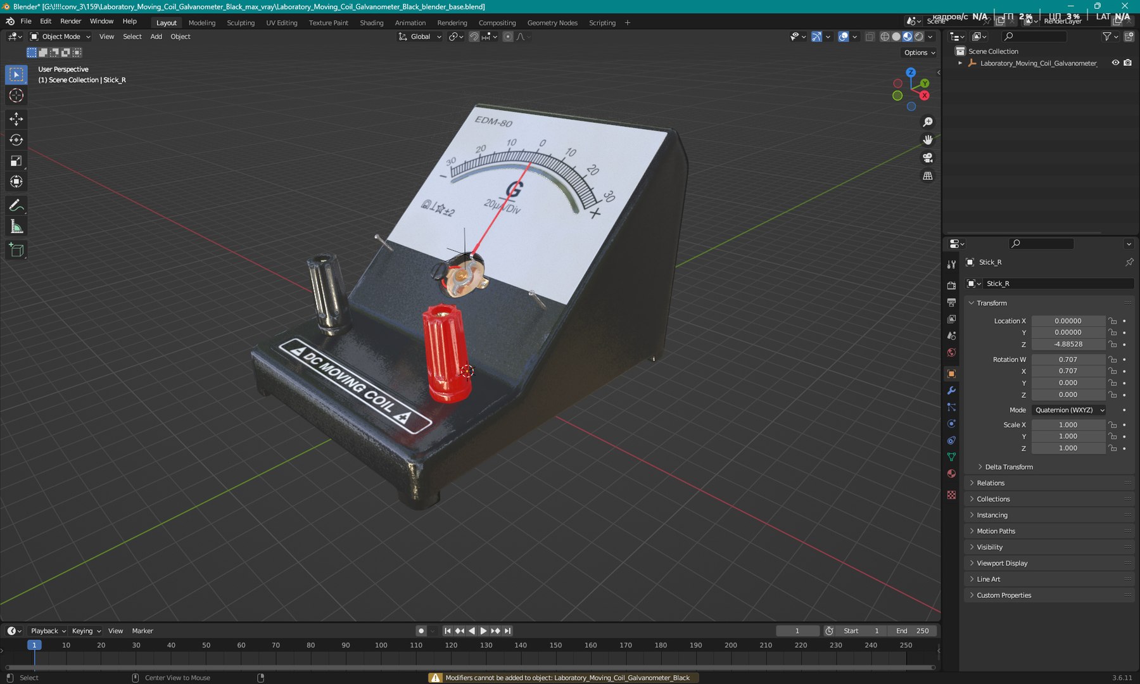Activate the Scale tool
The height and width of the screenshot is (684, 1140).
coord(16,161)
